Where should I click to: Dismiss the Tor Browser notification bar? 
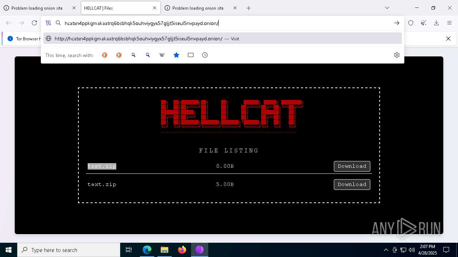448,39
